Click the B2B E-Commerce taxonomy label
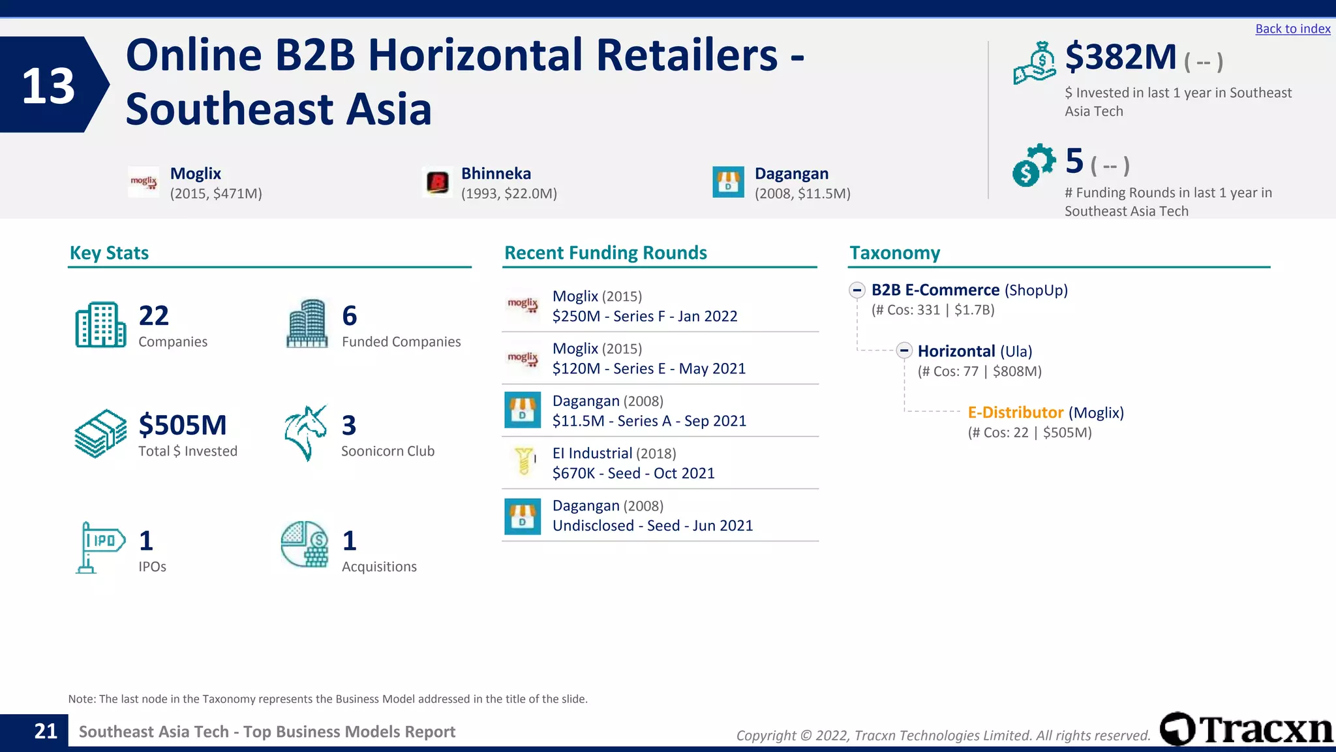 click(x=969, y=290)
